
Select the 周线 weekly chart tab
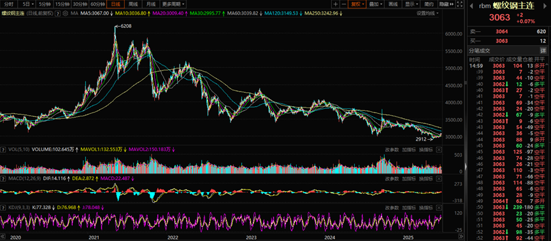133,4
